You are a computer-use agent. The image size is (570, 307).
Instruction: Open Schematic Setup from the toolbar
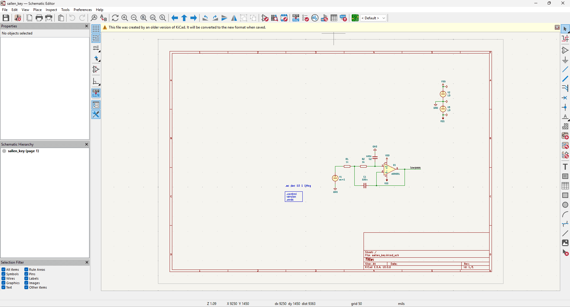18,18
